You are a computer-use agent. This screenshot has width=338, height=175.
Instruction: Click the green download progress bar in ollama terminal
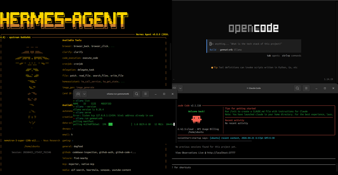point(110,124)
